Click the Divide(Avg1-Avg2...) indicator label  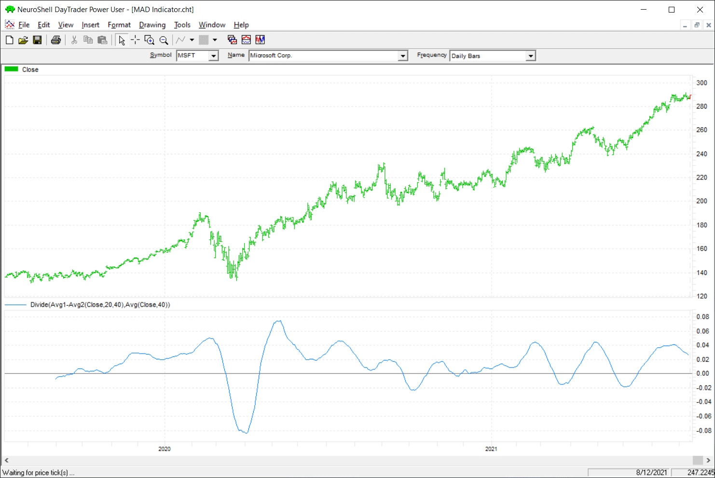(100, 305)
